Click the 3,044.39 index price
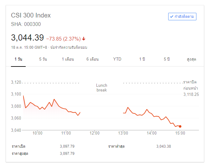208x167 pixels. (x=27, y=38)
